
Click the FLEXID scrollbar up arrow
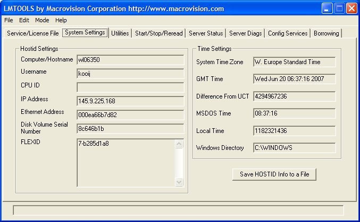[179, 144]
